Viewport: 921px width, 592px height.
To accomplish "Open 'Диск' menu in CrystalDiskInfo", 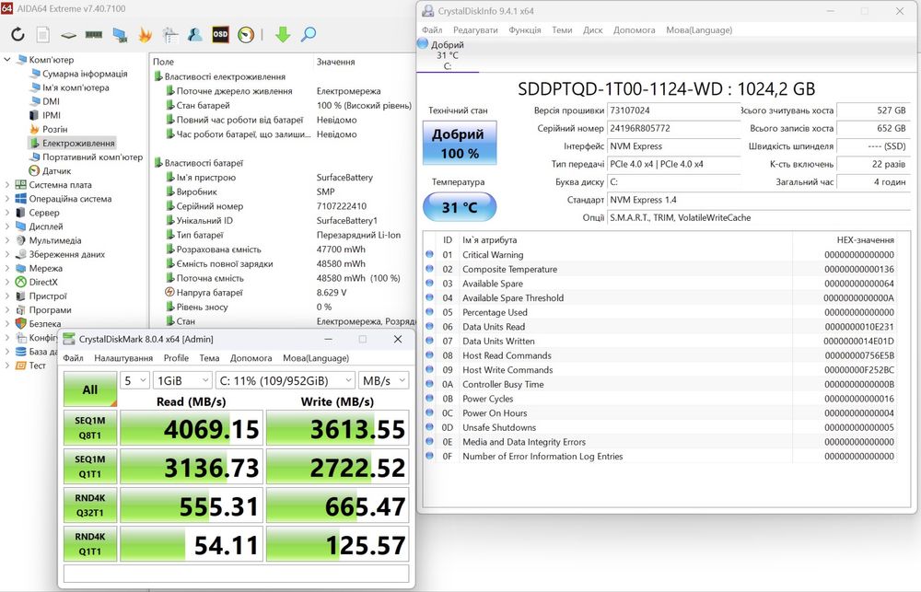I will click(x=592, y=30).
